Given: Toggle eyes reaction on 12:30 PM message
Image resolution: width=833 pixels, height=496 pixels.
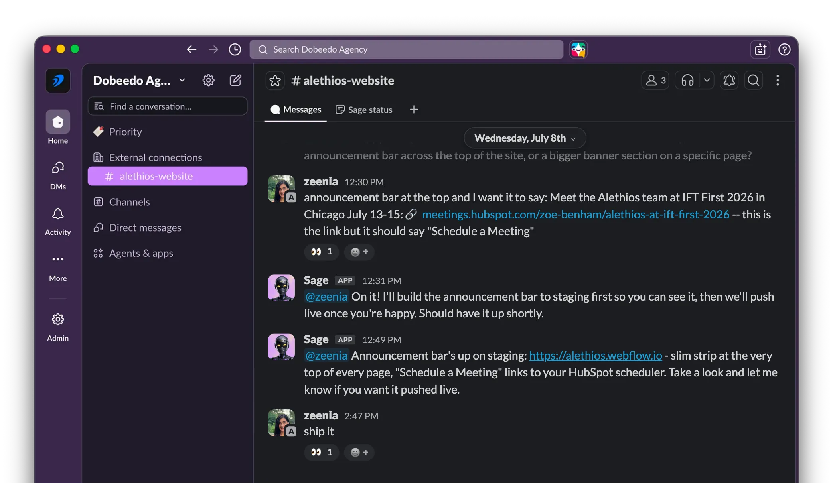Looking at the screenshot, I should 322,252.
